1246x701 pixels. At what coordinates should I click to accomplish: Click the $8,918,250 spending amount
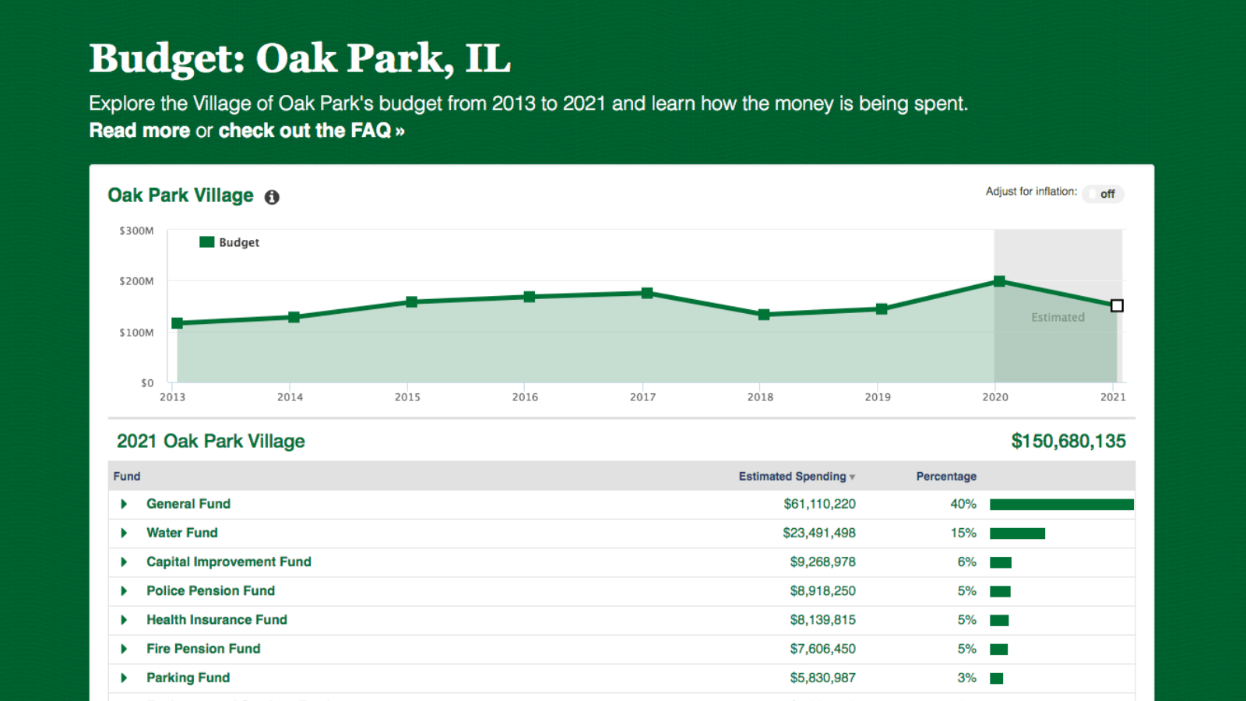(822, 590)
